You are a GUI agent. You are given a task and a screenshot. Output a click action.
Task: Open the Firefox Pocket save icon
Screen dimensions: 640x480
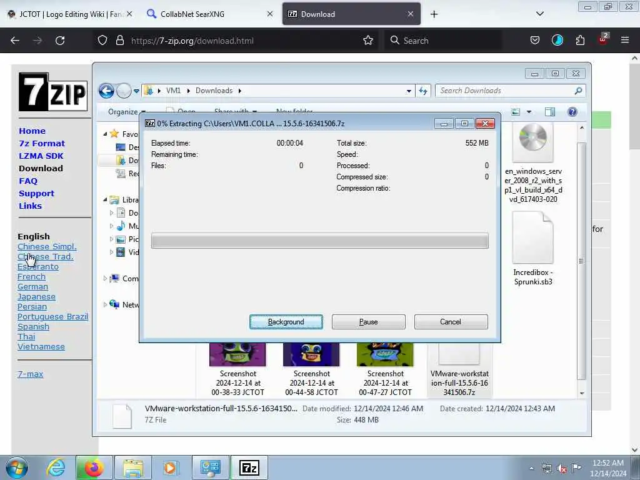pyautogui.click(x=535, y=41)
